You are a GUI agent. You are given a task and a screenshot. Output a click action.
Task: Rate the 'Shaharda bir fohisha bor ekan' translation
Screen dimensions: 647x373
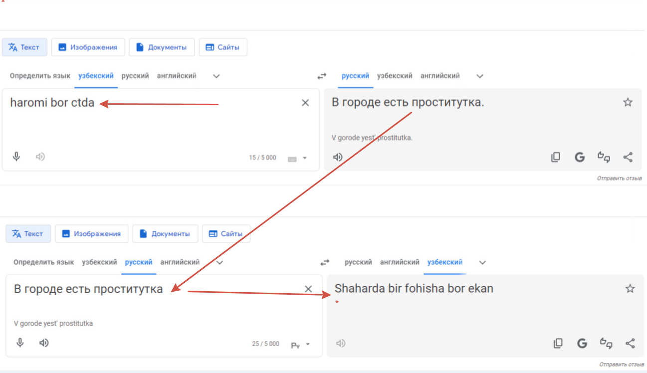click(x=606, y=343)
